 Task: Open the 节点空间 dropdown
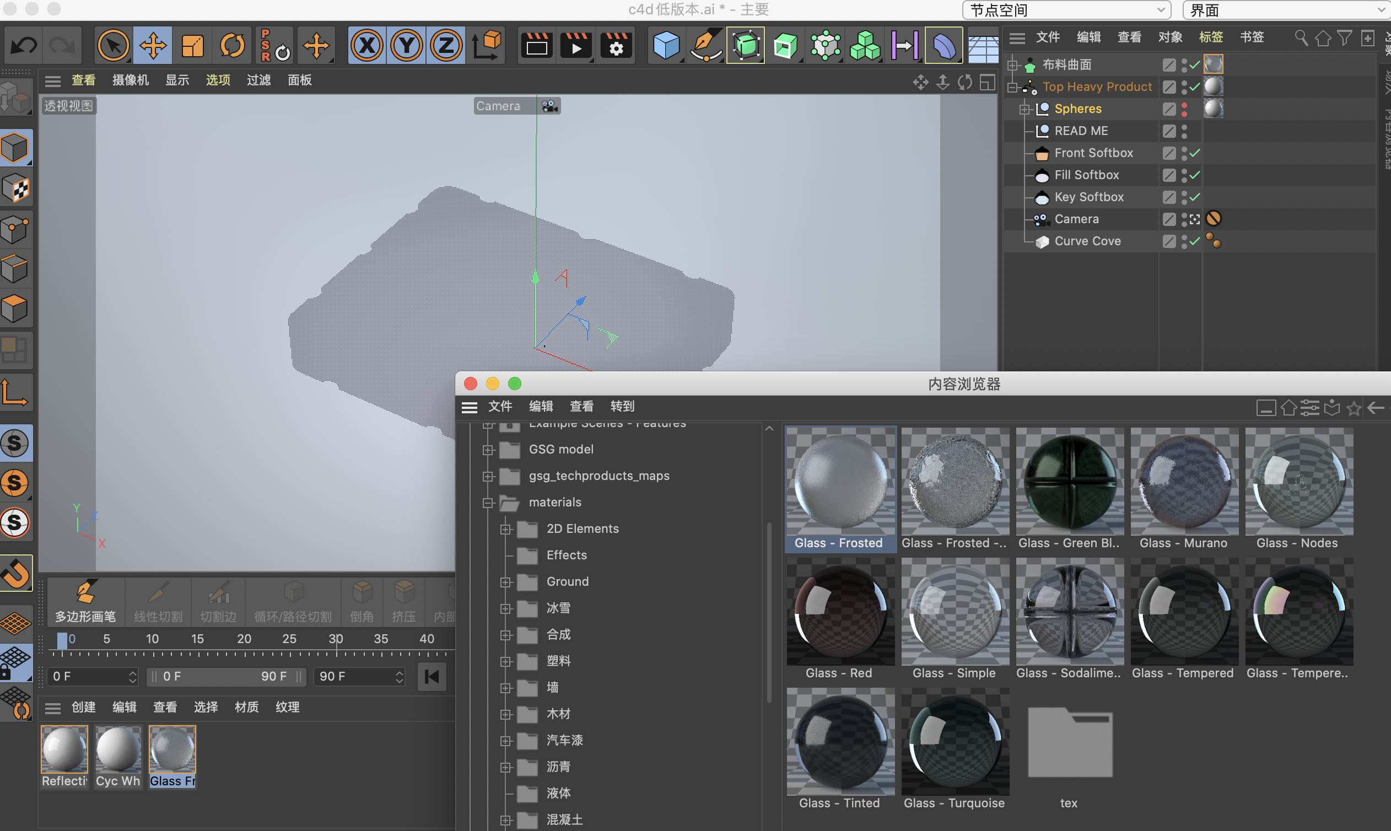1066,10
